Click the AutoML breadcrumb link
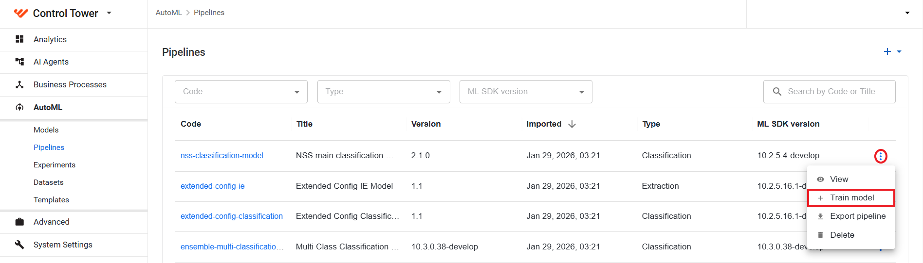Image resolution: width=923 pixels, height=263 pixels. coord(168,13)
